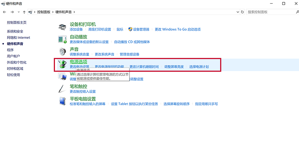
Task: Click 自动播放 CD 或其他媒体 link
Action: [x=132, y=42]
